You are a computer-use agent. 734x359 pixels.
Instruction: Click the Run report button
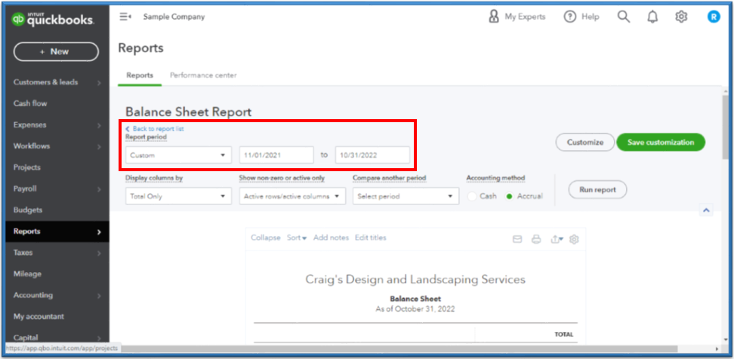[x=597, y=190]
